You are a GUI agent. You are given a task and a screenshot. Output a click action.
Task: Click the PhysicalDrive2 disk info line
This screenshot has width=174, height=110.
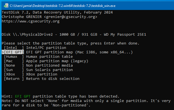pyautogui.click(x=74, y=35)
